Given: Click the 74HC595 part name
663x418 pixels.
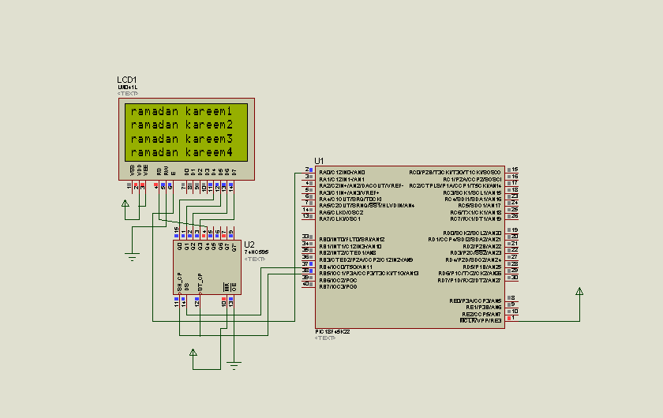Looking at the screenshot, I should click(257, 252).
